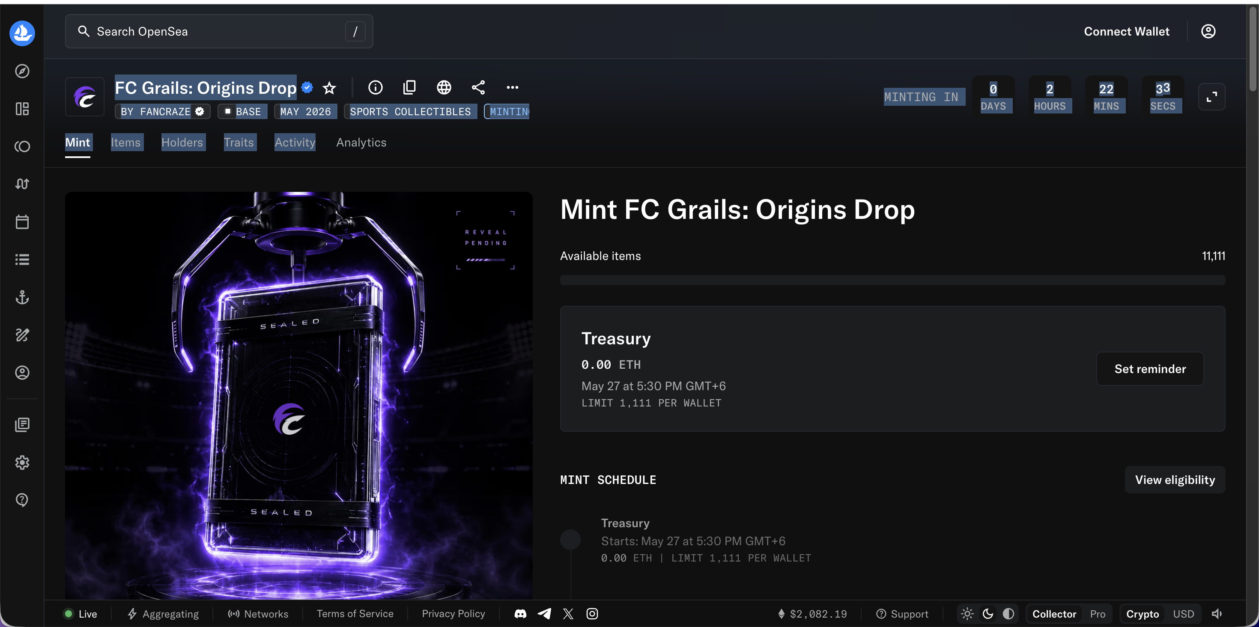Open the Privacy Policy link
The width and height of the screenshot is (1259, 627).
pyautogui.click(x=453, y=614)
